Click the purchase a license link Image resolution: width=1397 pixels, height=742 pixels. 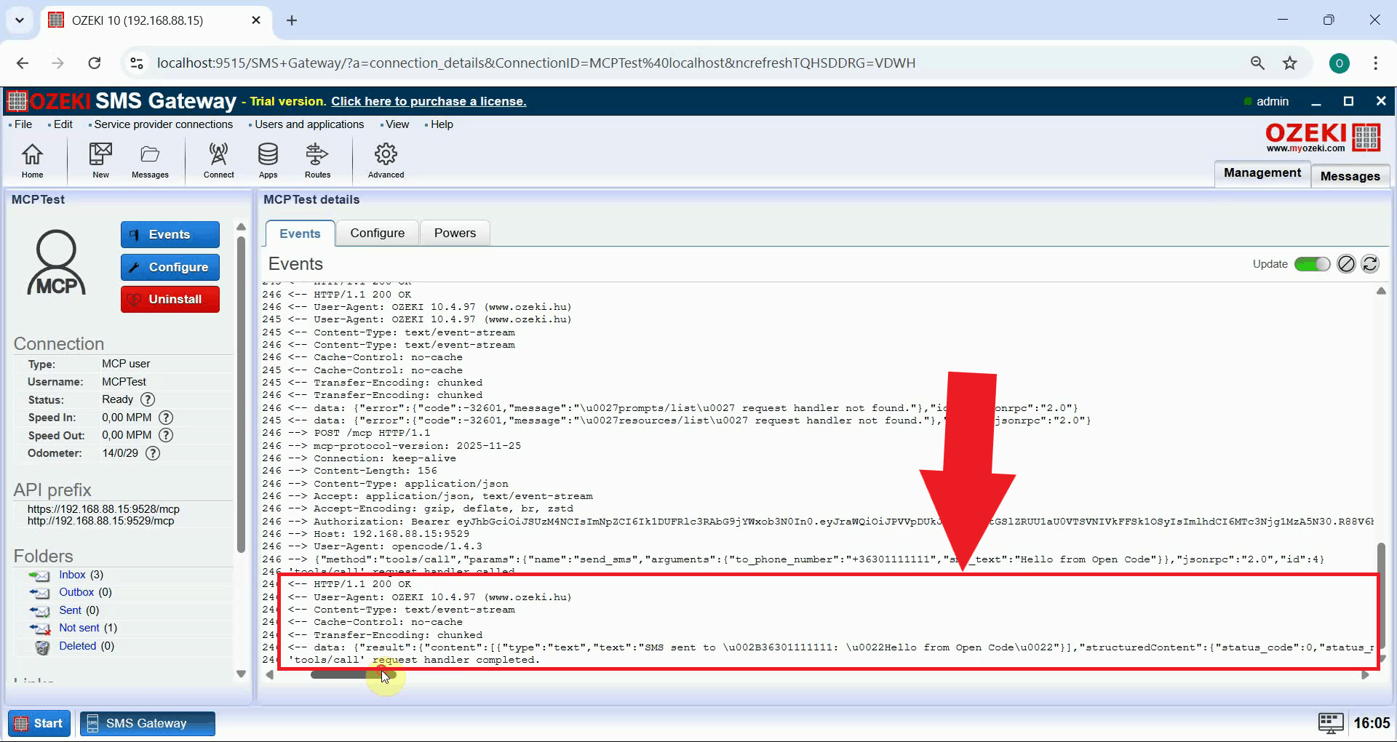point(429,101)
